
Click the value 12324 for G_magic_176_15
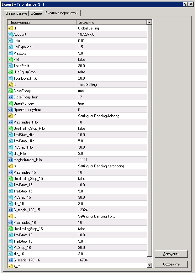(x=83, y=210)
